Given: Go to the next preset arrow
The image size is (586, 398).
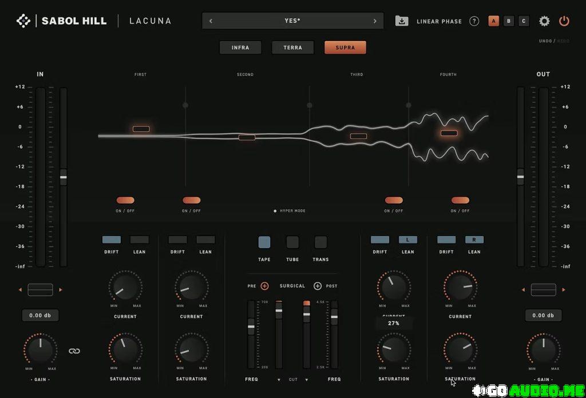Looking at the screenshot, I should 375,21.
